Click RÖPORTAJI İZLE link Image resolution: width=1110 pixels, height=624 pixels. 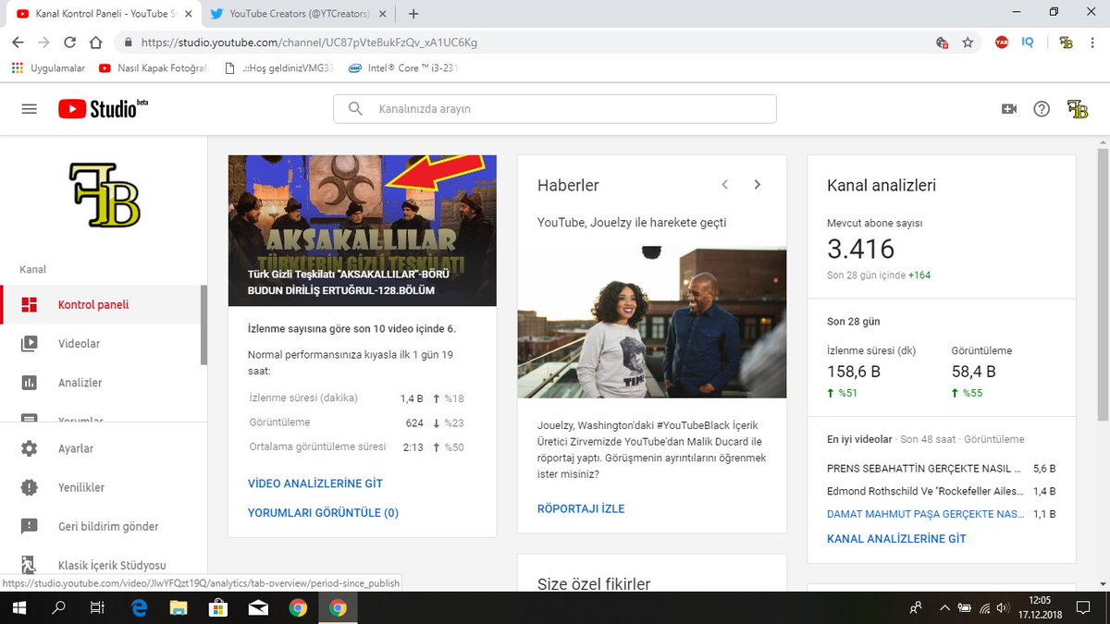click(581, 509)
